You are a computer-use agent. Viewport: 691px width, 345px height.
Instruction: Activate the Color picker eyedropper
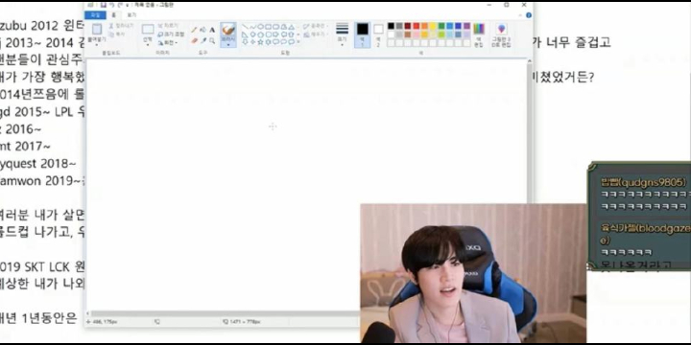[x=203, y=40]
